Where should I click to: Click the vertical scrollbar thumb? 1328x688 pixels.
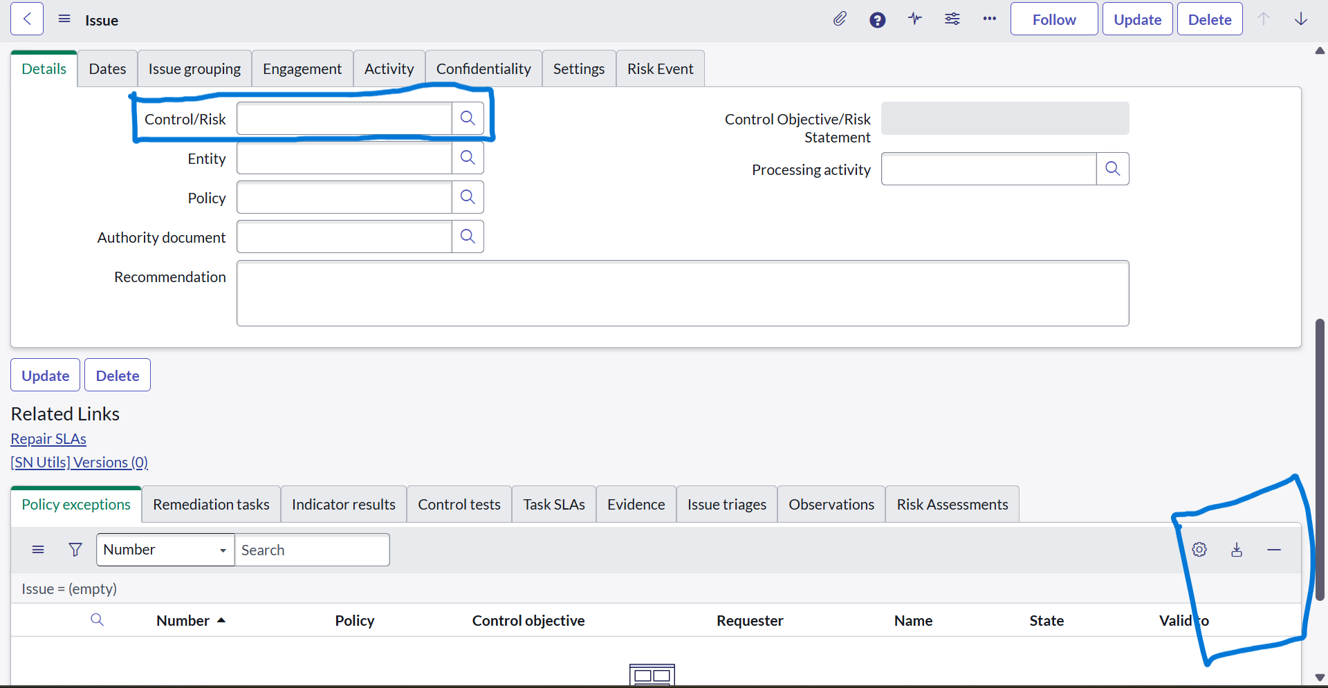[1320, 459]
